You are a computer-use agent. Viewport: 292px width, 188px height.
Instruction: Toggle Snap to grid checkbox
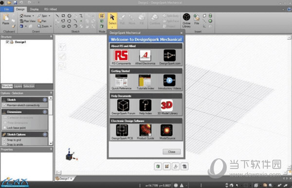click(x=5, y=139)
